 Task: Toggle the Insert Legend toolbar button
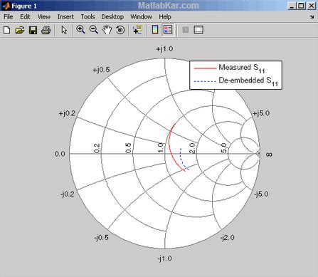[x=168, y=30]
